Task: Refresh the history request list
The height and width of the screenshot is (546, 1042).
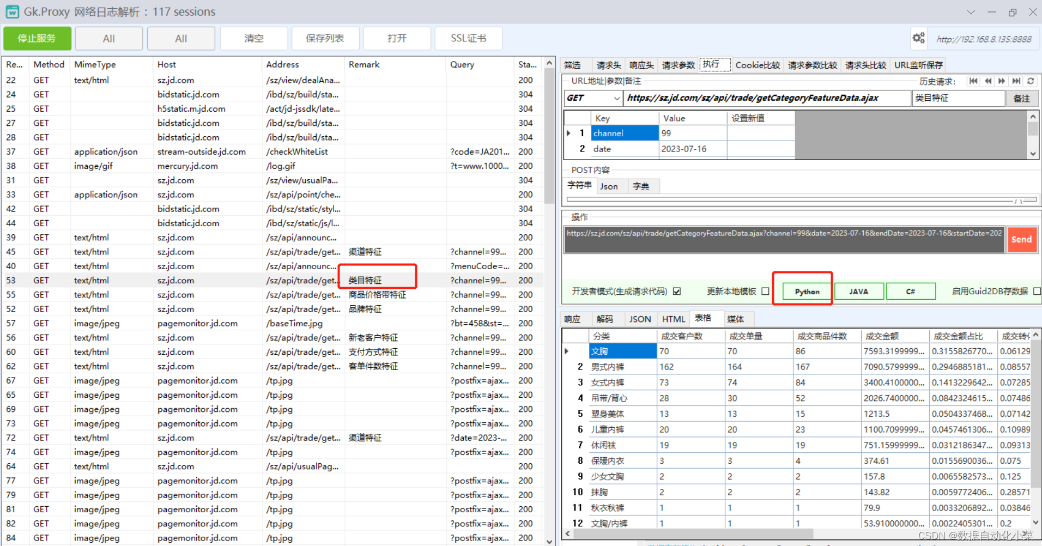Action: pyautogui.click(x=1031, y=81)
